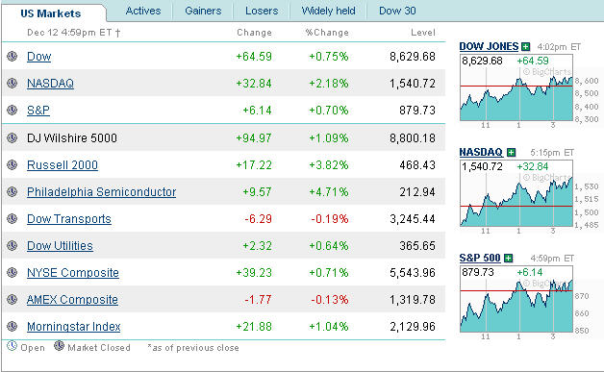
Task: Click the clock icon beside Russell 2000
Action: (x=12, y=164)
